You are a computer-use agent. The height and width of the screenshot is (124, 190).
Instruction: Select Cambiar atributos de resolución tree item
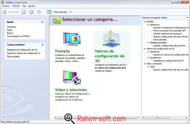tap(167, 34)
